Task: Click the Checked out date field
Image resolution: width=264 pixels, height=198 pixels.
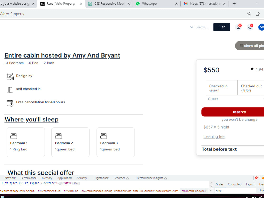Action: point(251,88)
